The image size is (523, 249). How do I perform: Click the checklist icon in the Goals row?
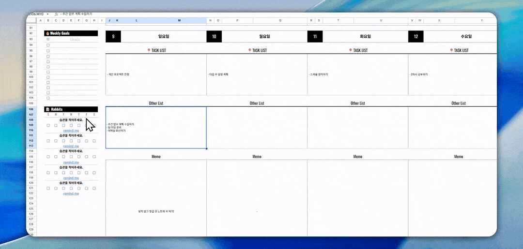[47, 39]
